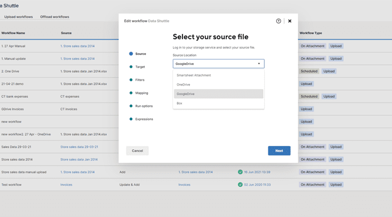Click CT invoices source cell
392x217 pixels.
(69, 109)
